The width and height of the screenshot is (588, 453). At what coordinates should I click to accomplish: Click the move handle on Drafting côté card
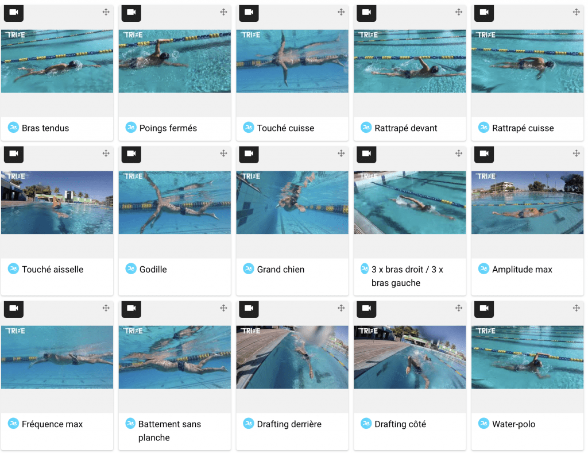[459, 308]
